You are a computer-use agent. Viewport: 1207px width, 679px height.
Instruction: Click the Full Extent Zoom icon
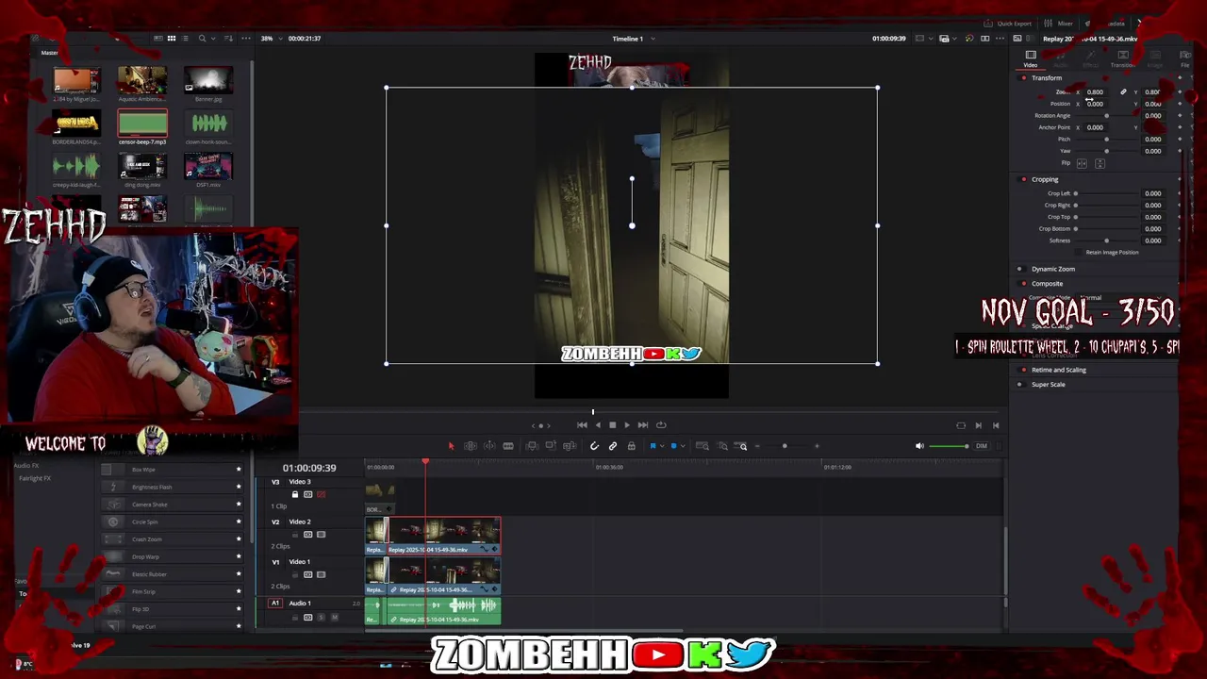703,446
